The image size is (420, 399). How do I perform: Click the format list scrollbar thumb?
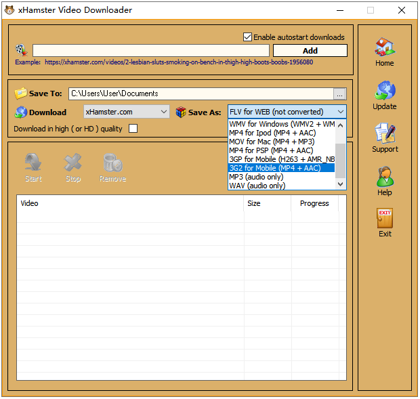(341, 161)
